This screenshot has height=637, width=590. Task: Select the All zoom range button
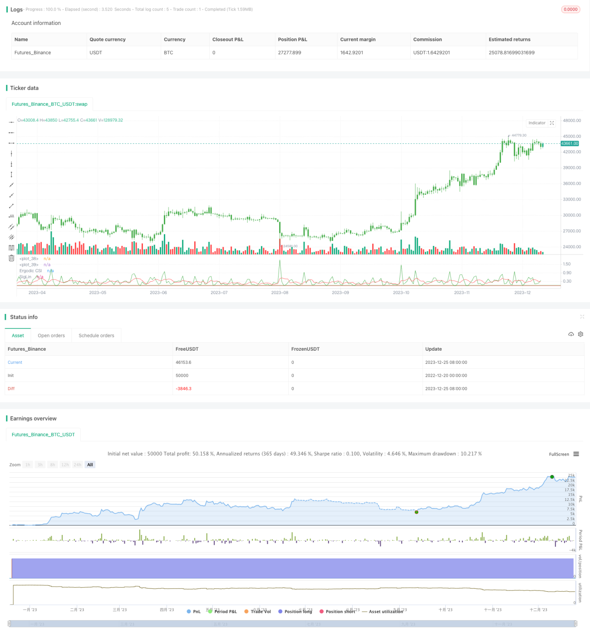90,465
